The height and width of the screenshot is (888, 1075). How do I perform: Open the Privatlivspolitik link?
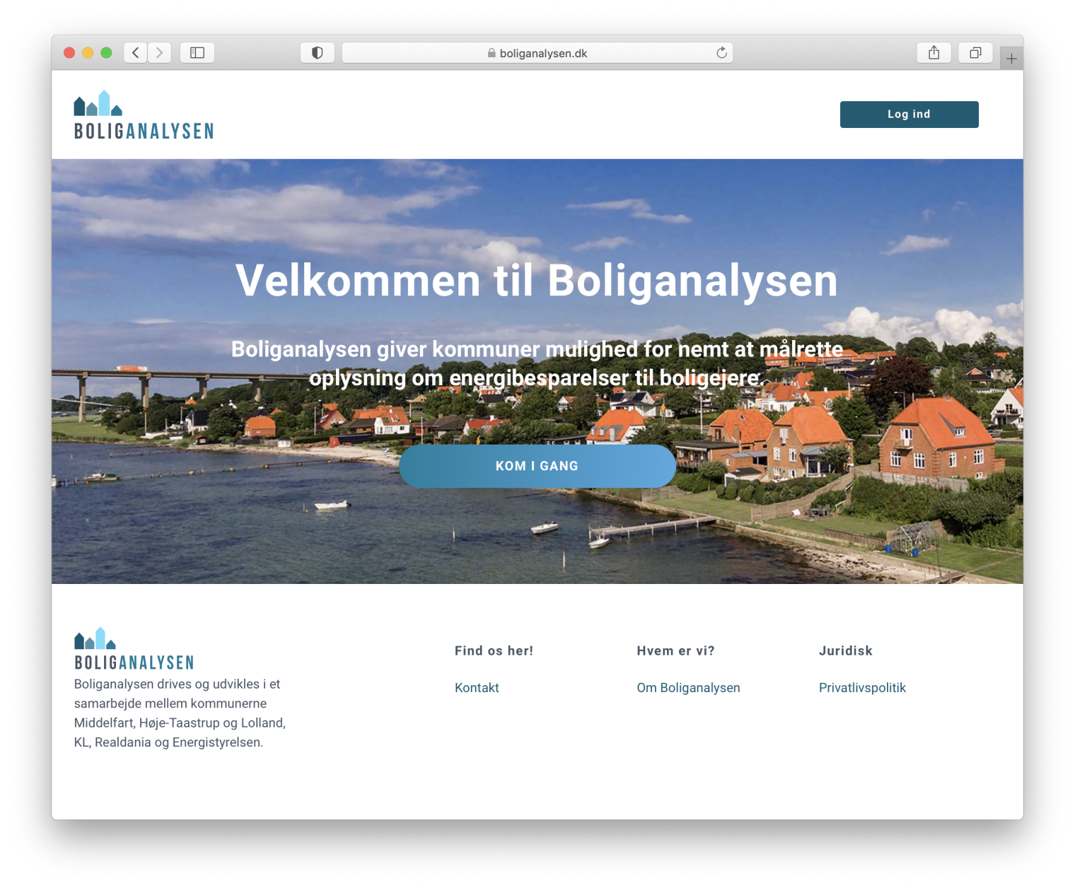click(x=862, y=688)
